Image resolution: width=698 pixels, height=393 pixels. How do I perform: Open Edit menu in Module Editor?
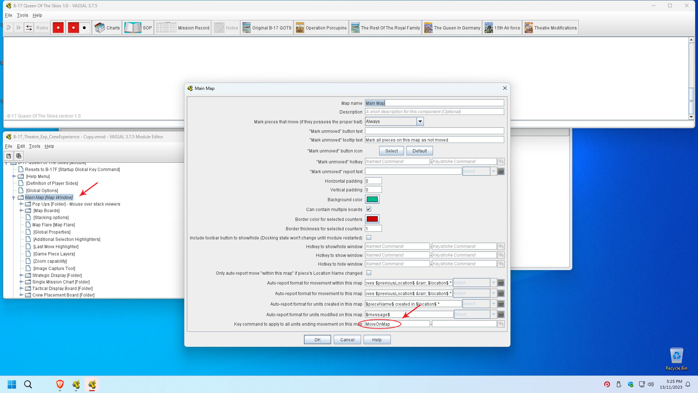point(21,146)
